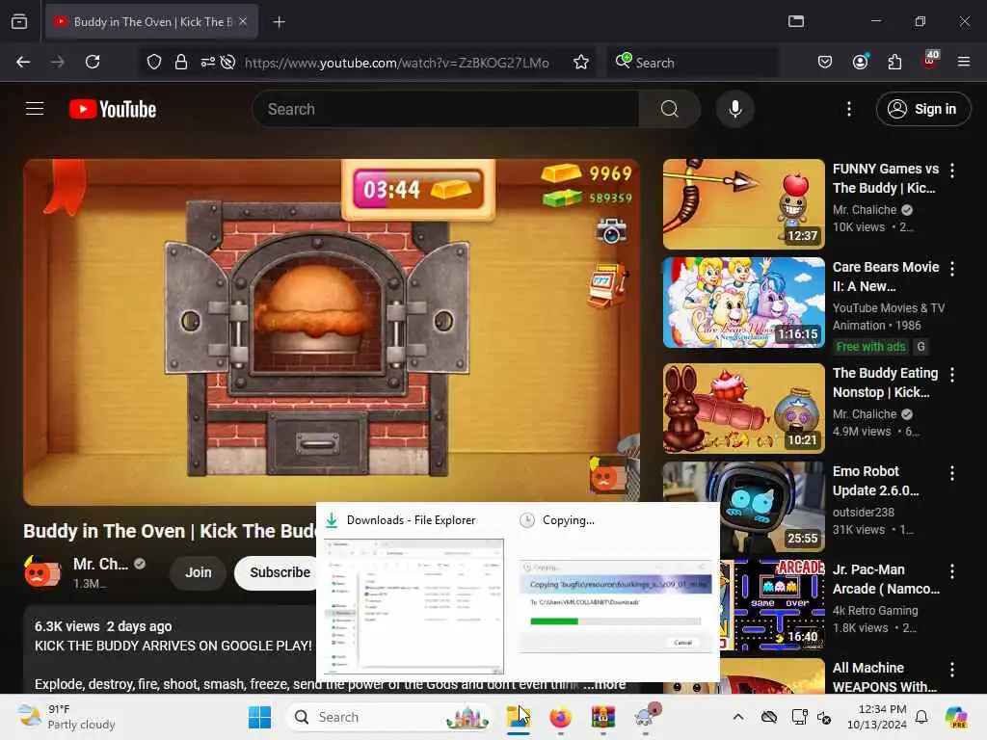Image resolution: width=987 pixels, height=740 pixels.
Task: Open Care Bears Movie II thumbnail
Action: 743,303
